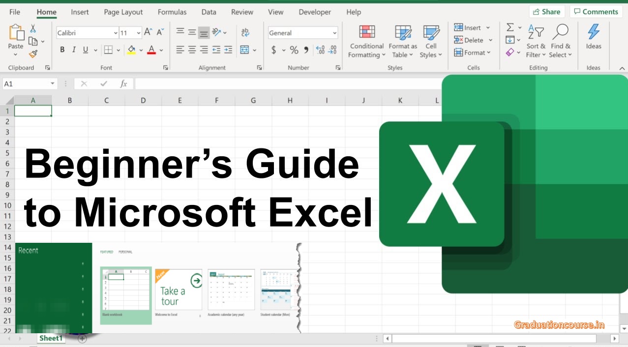628x347 pixels.
Task: Click the Format as Table icon
Action: (403, 32)
